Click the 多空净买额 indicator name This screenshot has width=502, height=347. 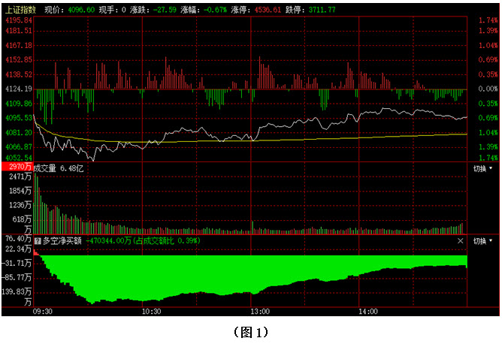[62, 241]
